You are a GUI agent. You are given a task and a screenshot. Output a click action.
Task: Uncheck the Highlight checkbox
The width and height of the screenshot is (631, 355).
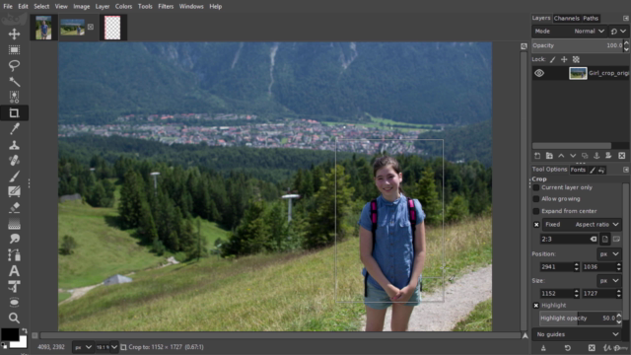pos(536,306)
